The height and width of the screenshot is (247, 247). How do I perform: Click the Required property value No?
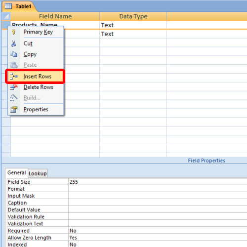[x=158, y=231]
